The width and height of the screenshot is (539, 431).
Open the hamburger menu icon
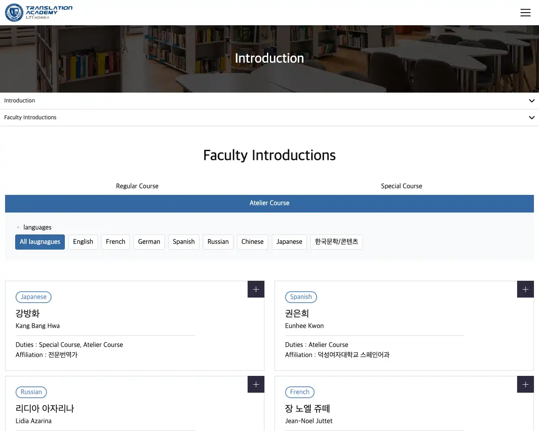tap(525, 13)
